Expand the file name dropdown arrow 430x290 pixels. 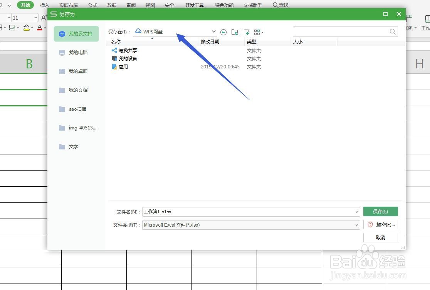(x=357, y=212)
